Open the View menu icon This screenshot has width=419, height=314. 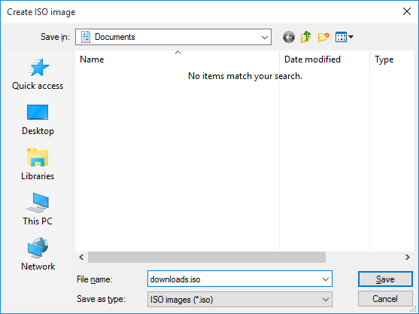[x=345, y=37]
